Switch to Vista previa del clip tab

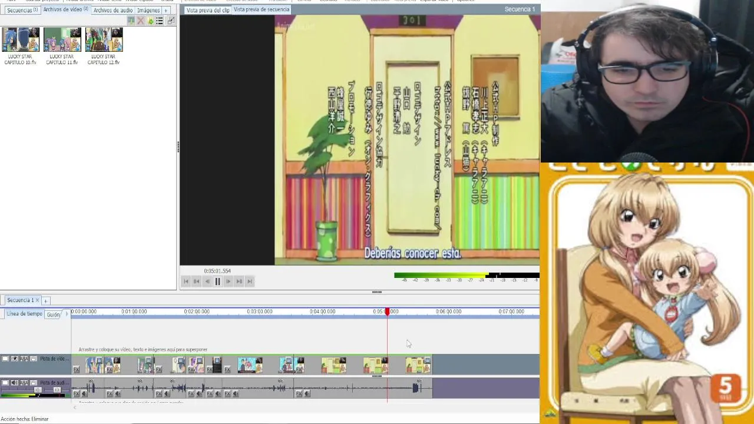coord(208,10)
